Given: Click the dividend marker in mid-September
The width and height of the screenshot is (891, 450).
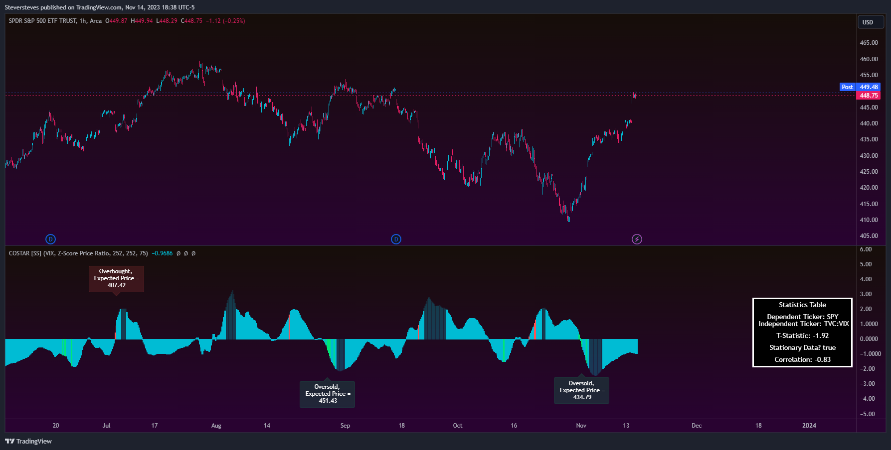Looking at the screenshot, I should click(396, 239).
